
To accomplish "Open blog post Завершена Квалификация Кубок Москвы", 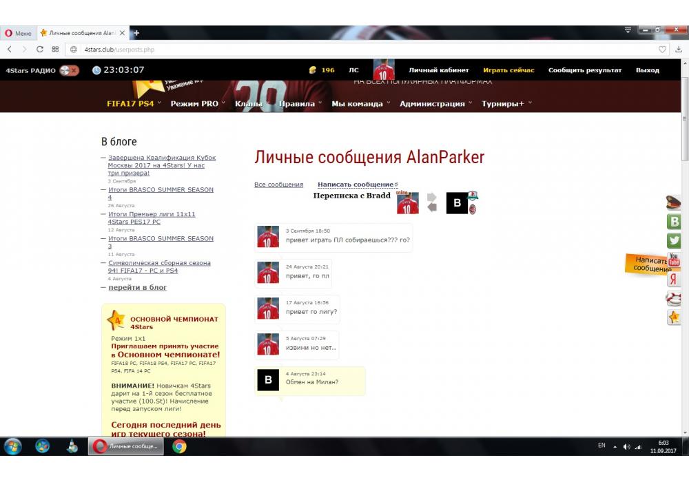I will (162, 165).
